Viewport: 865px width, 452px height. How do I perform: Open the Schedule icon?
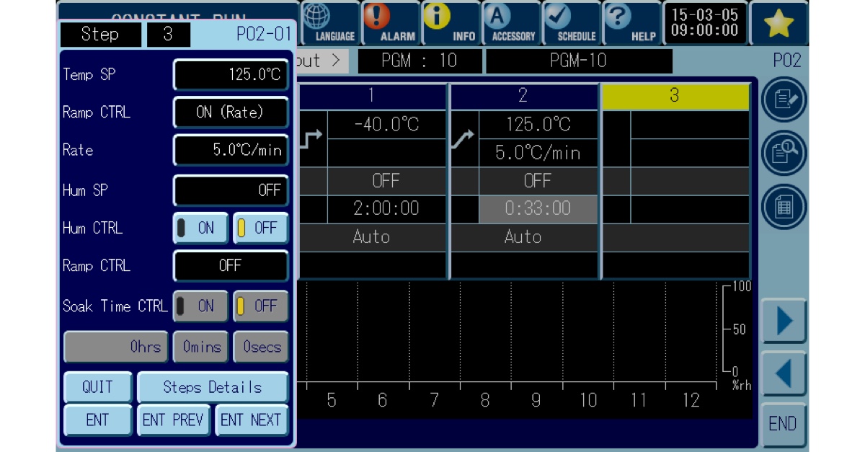[572, 24]
